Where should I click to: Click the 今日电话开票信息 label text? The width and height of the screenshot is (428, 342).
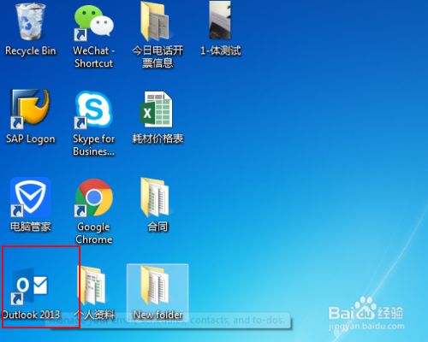coord(158,57)
